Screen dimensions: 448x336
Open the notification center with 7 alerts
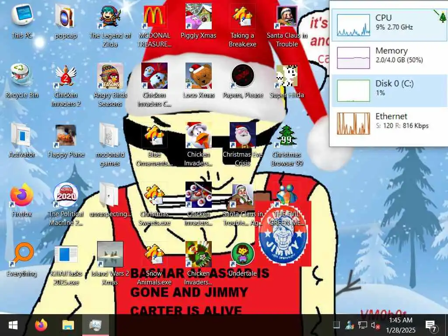[431, 325]
